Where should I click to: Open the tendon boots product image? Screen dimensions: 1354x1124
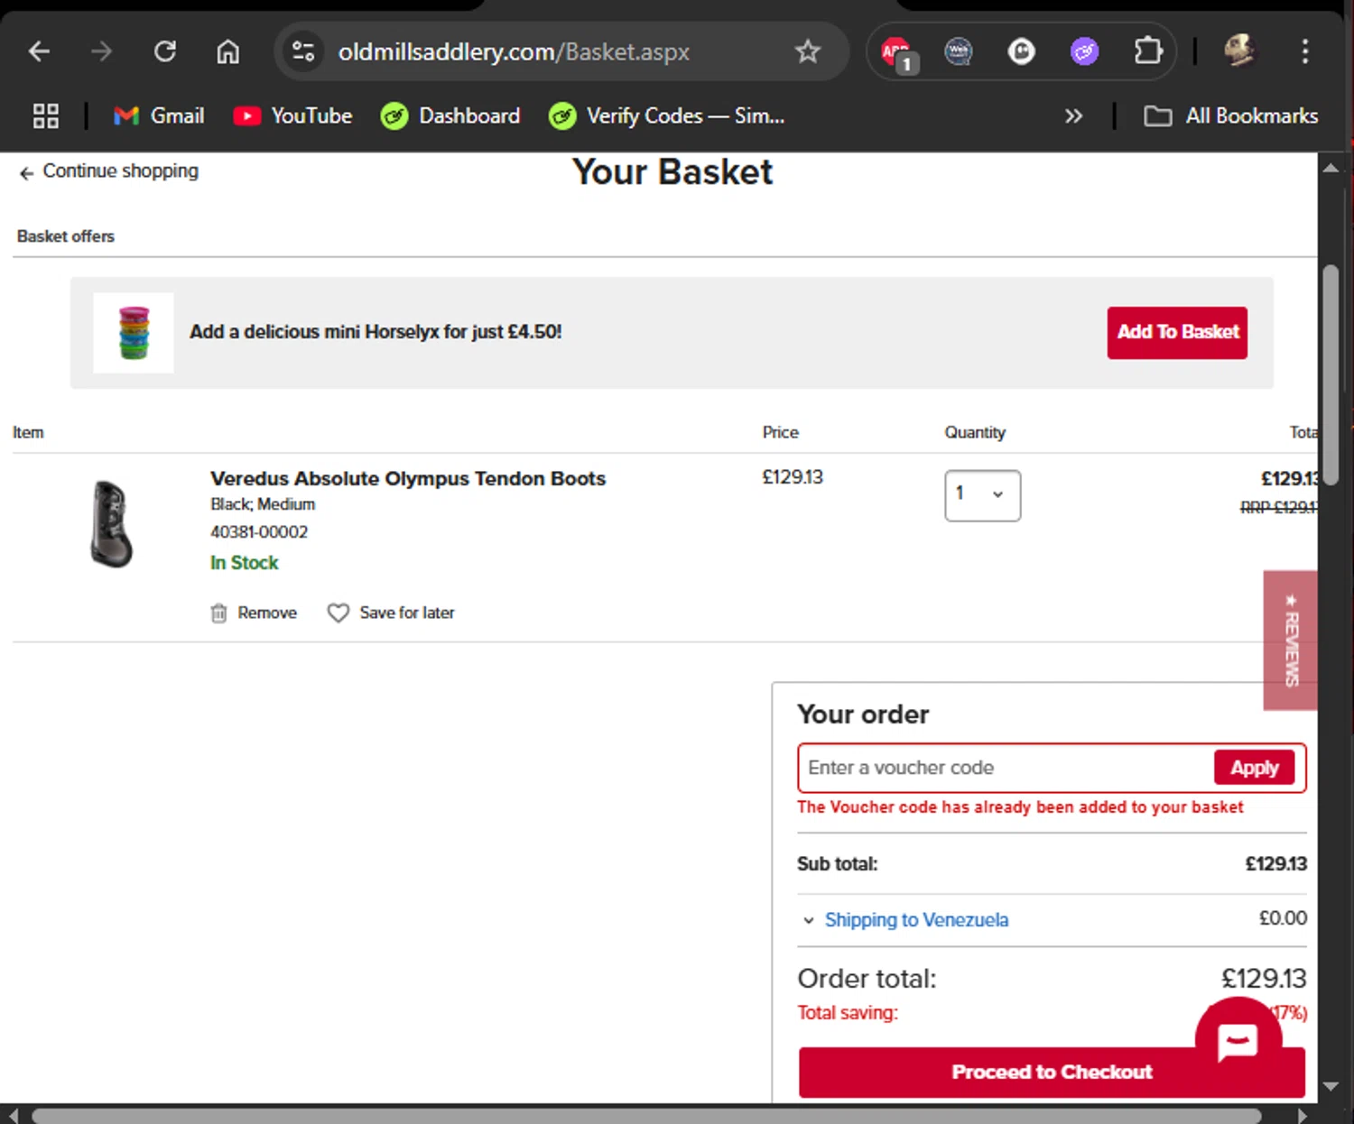coord(112,524)
